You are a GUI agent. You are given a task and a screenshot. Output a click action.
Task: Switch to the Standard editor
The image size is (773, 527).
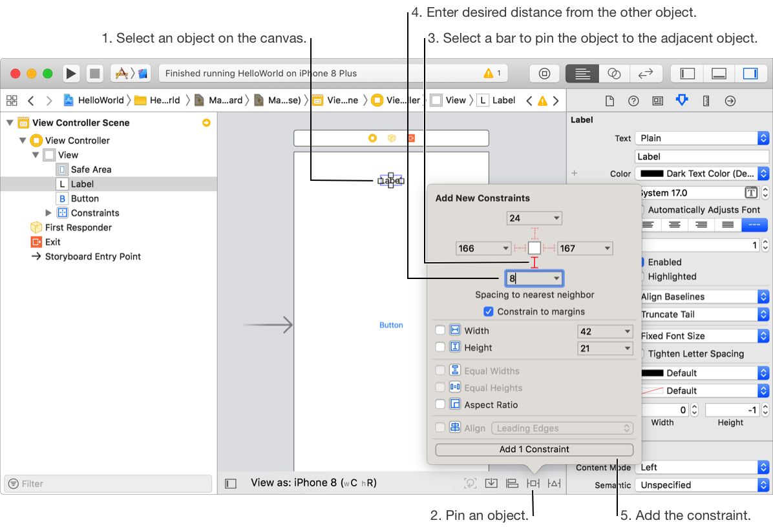(582, 74)
